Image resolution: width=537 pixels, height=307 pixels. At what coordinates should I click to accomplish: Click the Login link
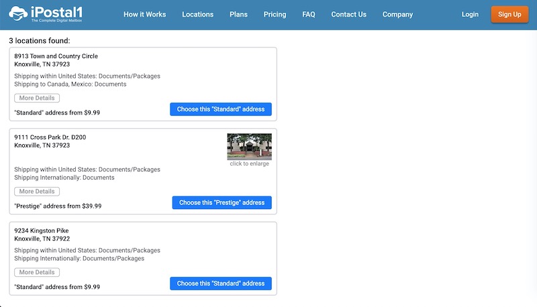click(x=470, y=14)
